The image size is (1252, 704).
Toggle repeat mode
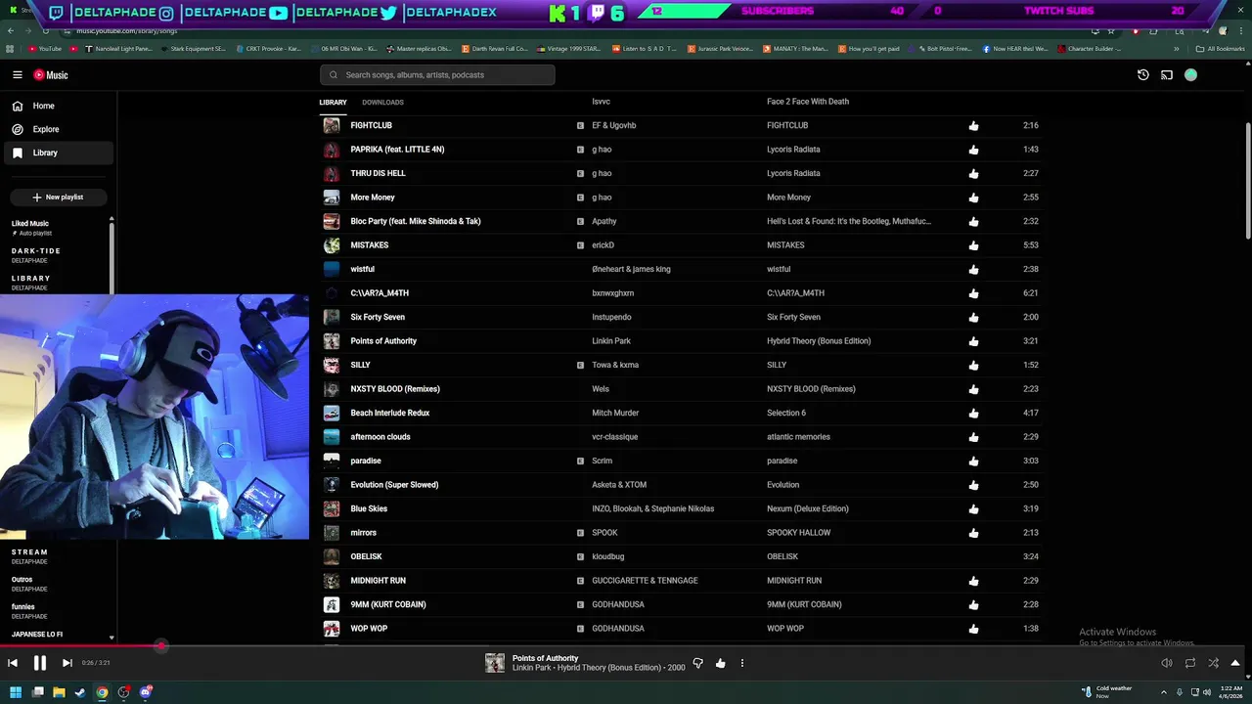tap(1189, 663)
